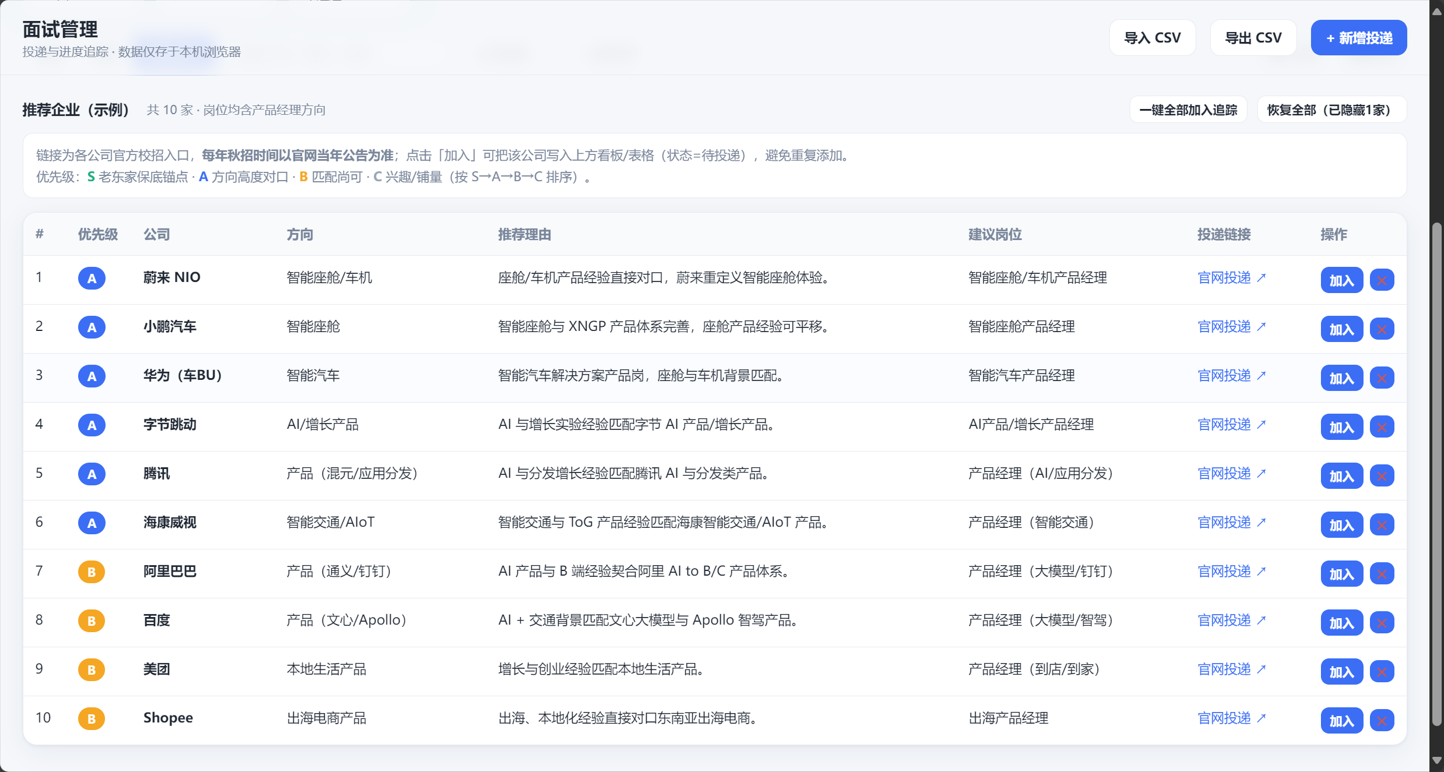Screen dimensions: 1444x772
Task: Click the A priority badge for 蔚来 NIO
Action: [92, 279]
